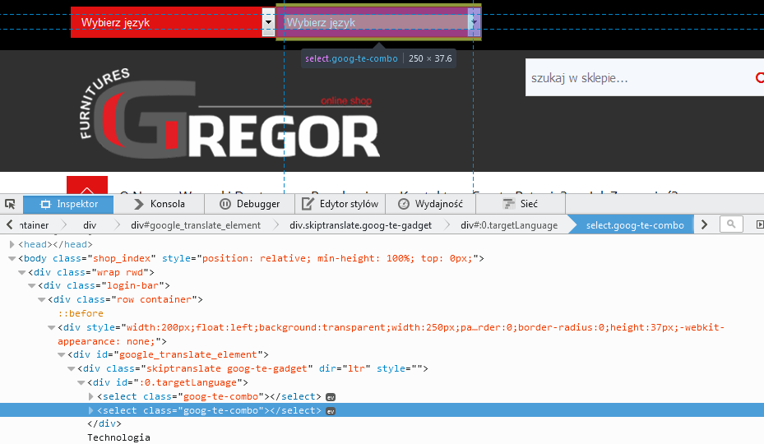The height and width of the screenshot is (444, 764).
Task: Switch to the Debugger tab
Action: coord(249,204)
